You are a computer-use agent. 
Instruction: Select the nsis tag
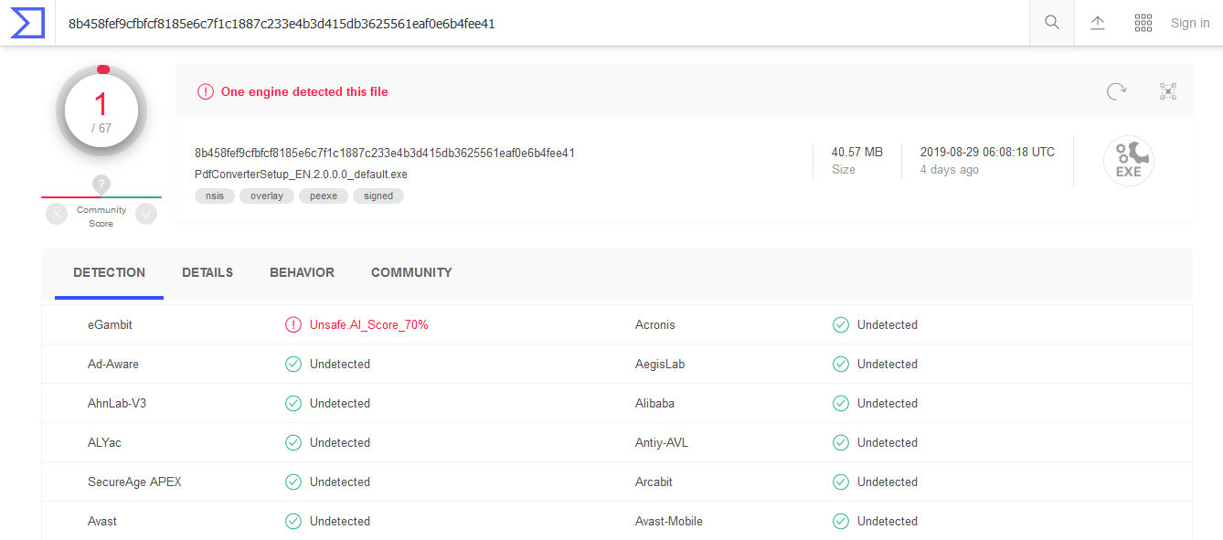(x=215, y=196)
